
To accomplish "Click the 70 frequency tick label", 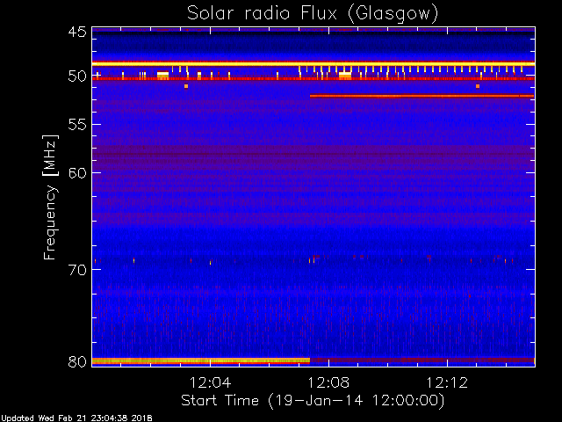I will [77, 270].
